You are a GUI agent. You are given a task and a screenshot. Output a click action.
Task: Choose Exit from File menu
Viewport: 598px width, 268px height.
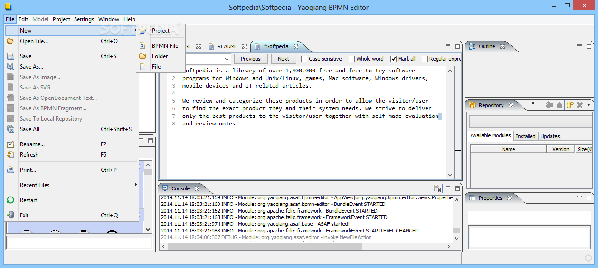(x=71, y=215)
